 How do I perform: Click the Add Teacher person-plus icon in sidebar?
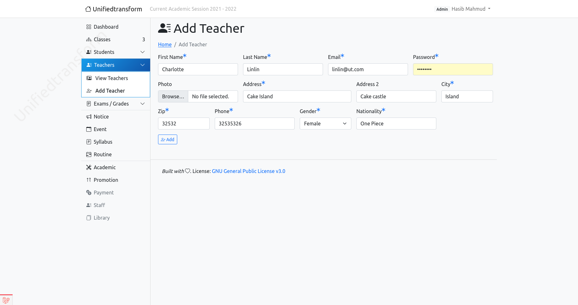point(89,91)
